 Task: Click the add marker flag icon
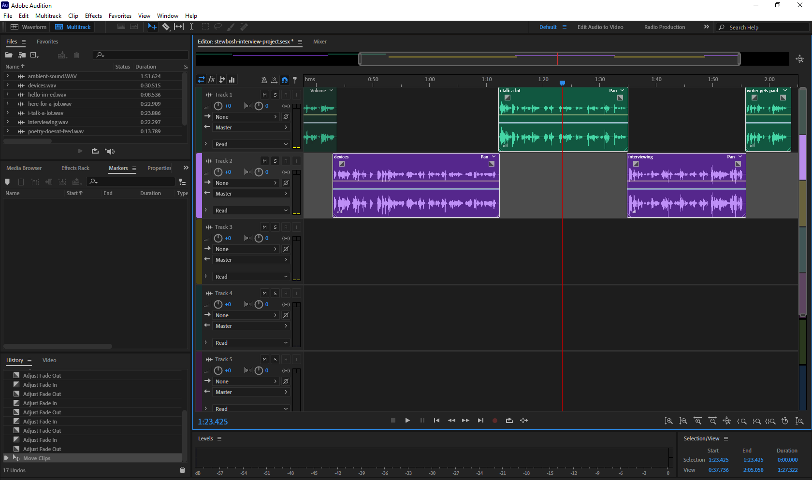point(295,80)
